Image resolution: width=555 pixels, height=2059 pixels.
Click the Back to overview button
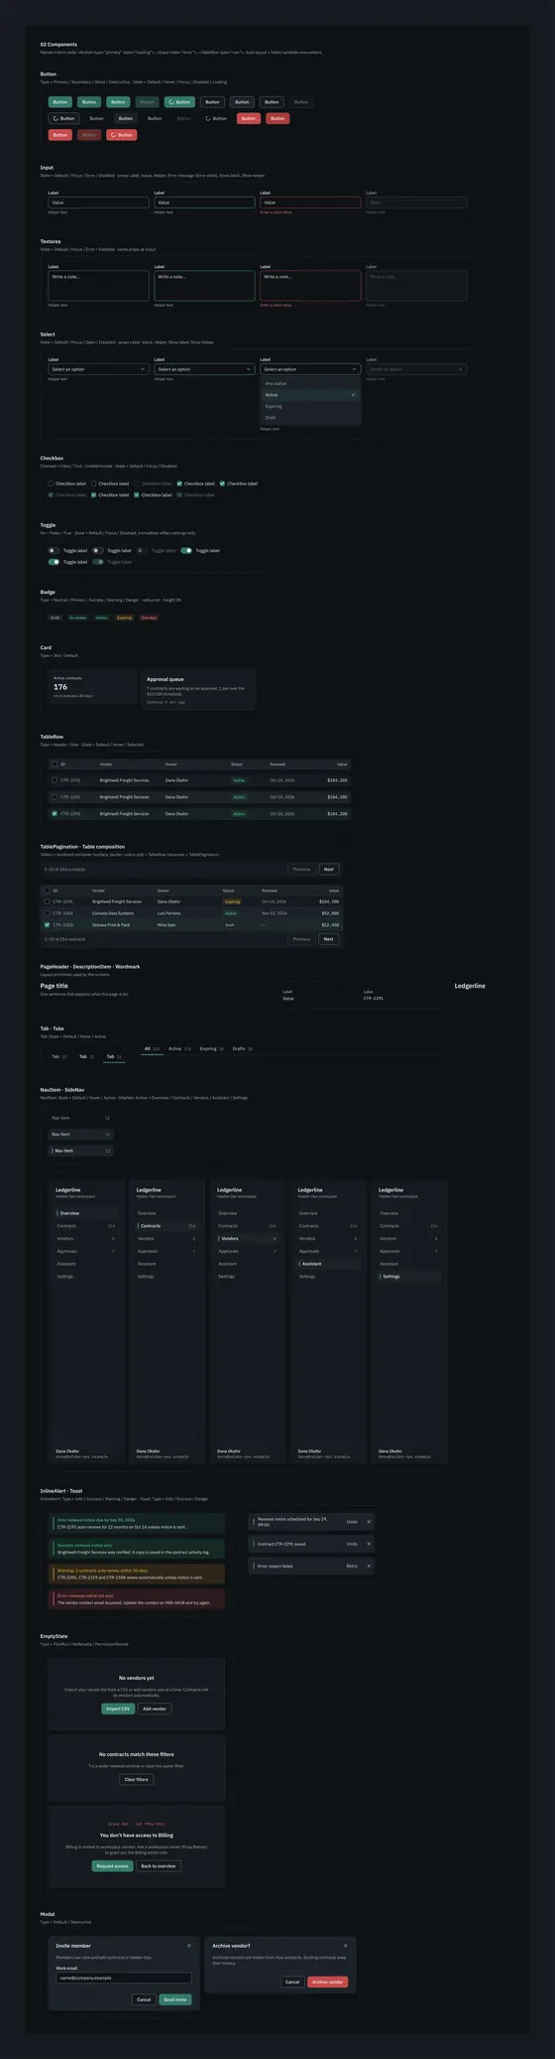click(x=159, y=1865)
